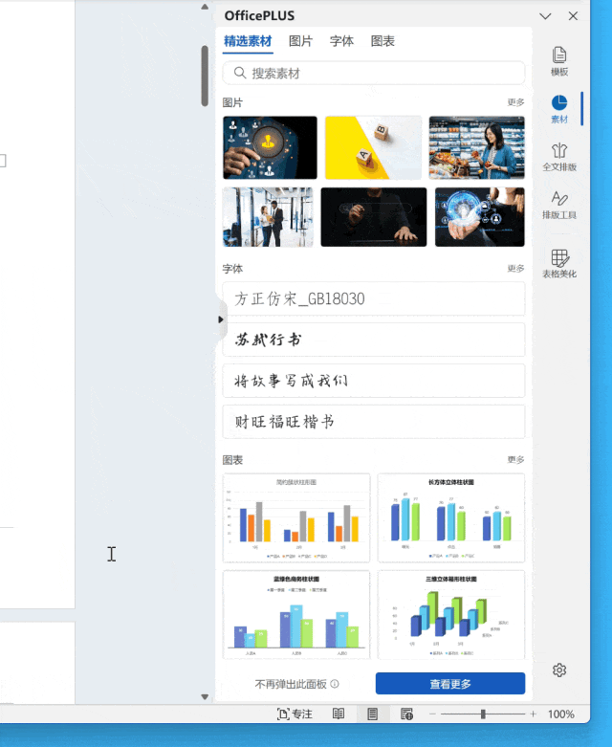Open the 表格美化 table beautify icon
Viewport: 612px width, 747px height.
[x=559, y=263]
